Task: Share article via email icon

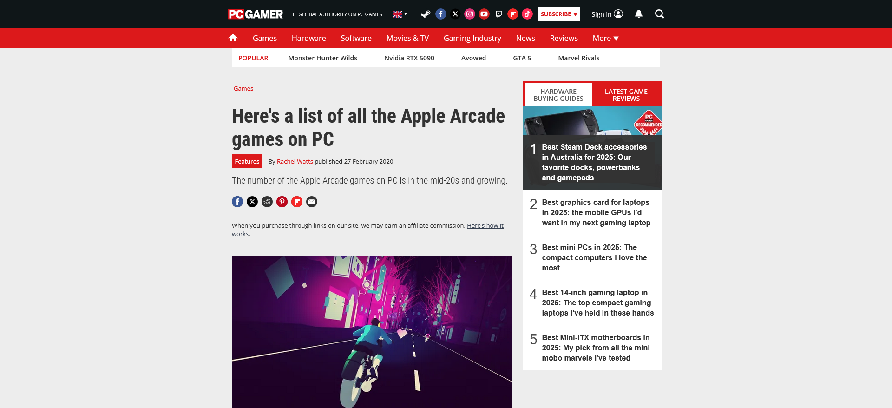Action: coord(312,202)
